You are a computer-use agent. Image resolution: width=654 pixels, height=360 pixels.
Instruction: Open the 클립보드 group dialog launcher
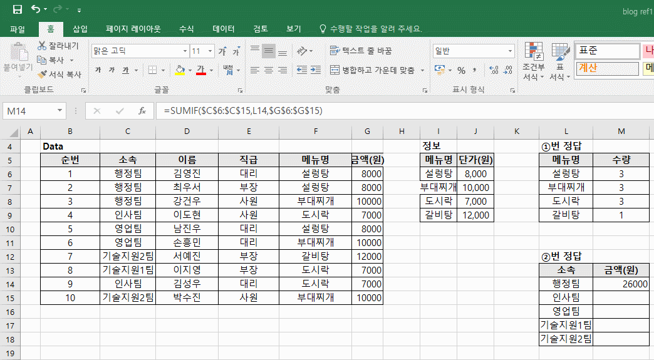point(83,90)
